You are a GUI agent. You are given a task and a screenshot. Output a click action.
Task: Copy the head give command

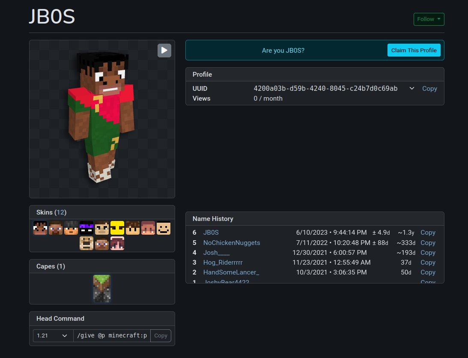point(161,336)
